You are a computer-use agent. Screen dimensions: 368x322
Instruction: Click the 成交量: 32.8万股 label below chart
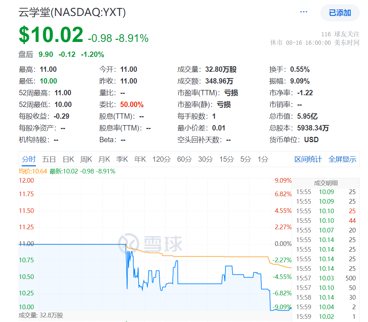click(x=41, y=316)
